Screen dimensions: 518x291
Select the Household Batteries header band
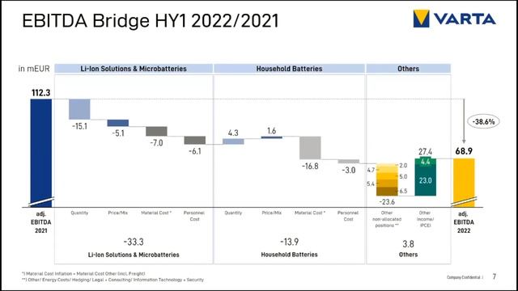pyautogui.click(x=289, y=69)
